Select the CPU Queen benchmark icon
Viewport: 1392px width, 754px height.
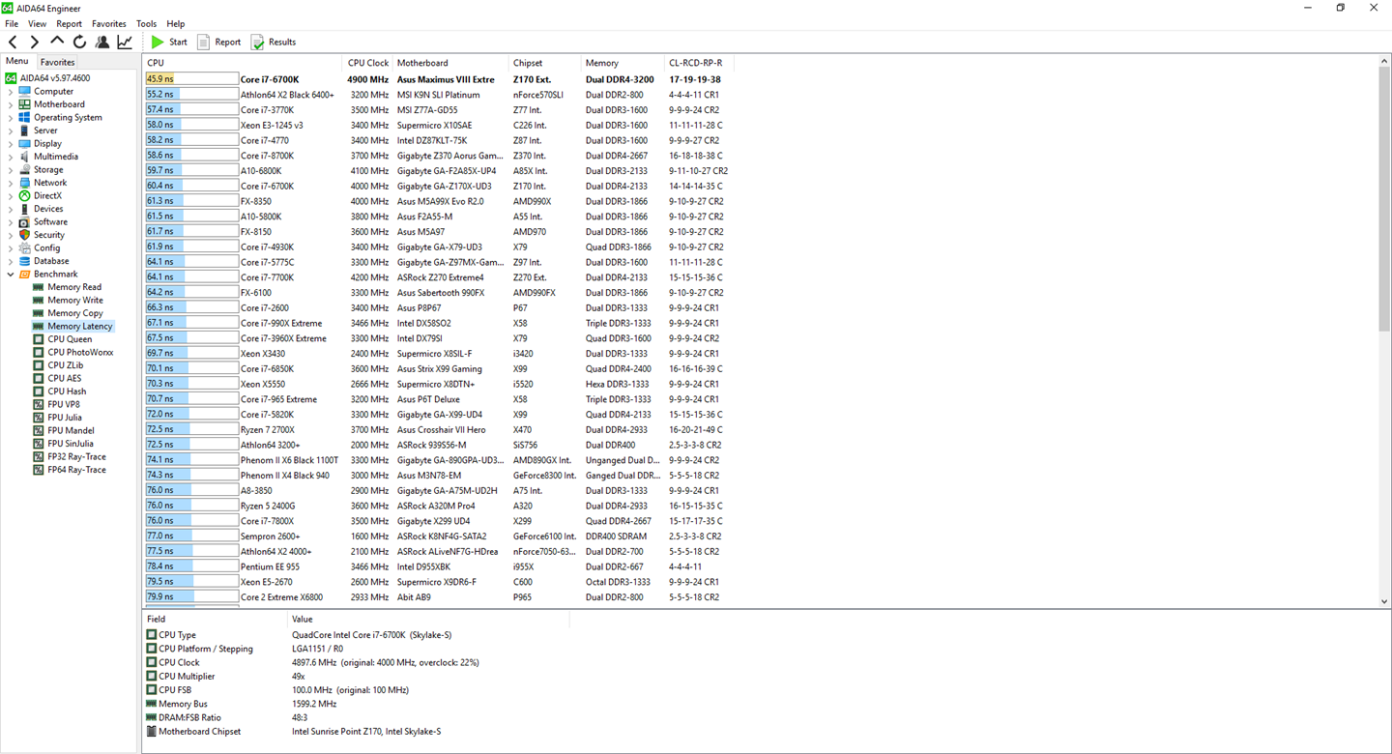pyautogui.click(x=39, y=339)
